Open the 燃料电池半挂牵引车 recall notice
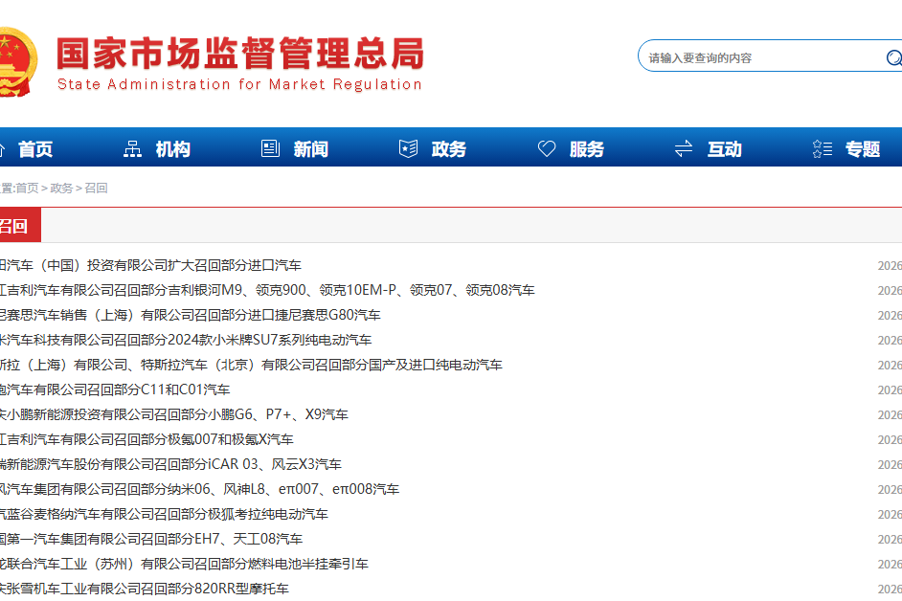Screen dimensions: 902x601 tap(184, 564)
